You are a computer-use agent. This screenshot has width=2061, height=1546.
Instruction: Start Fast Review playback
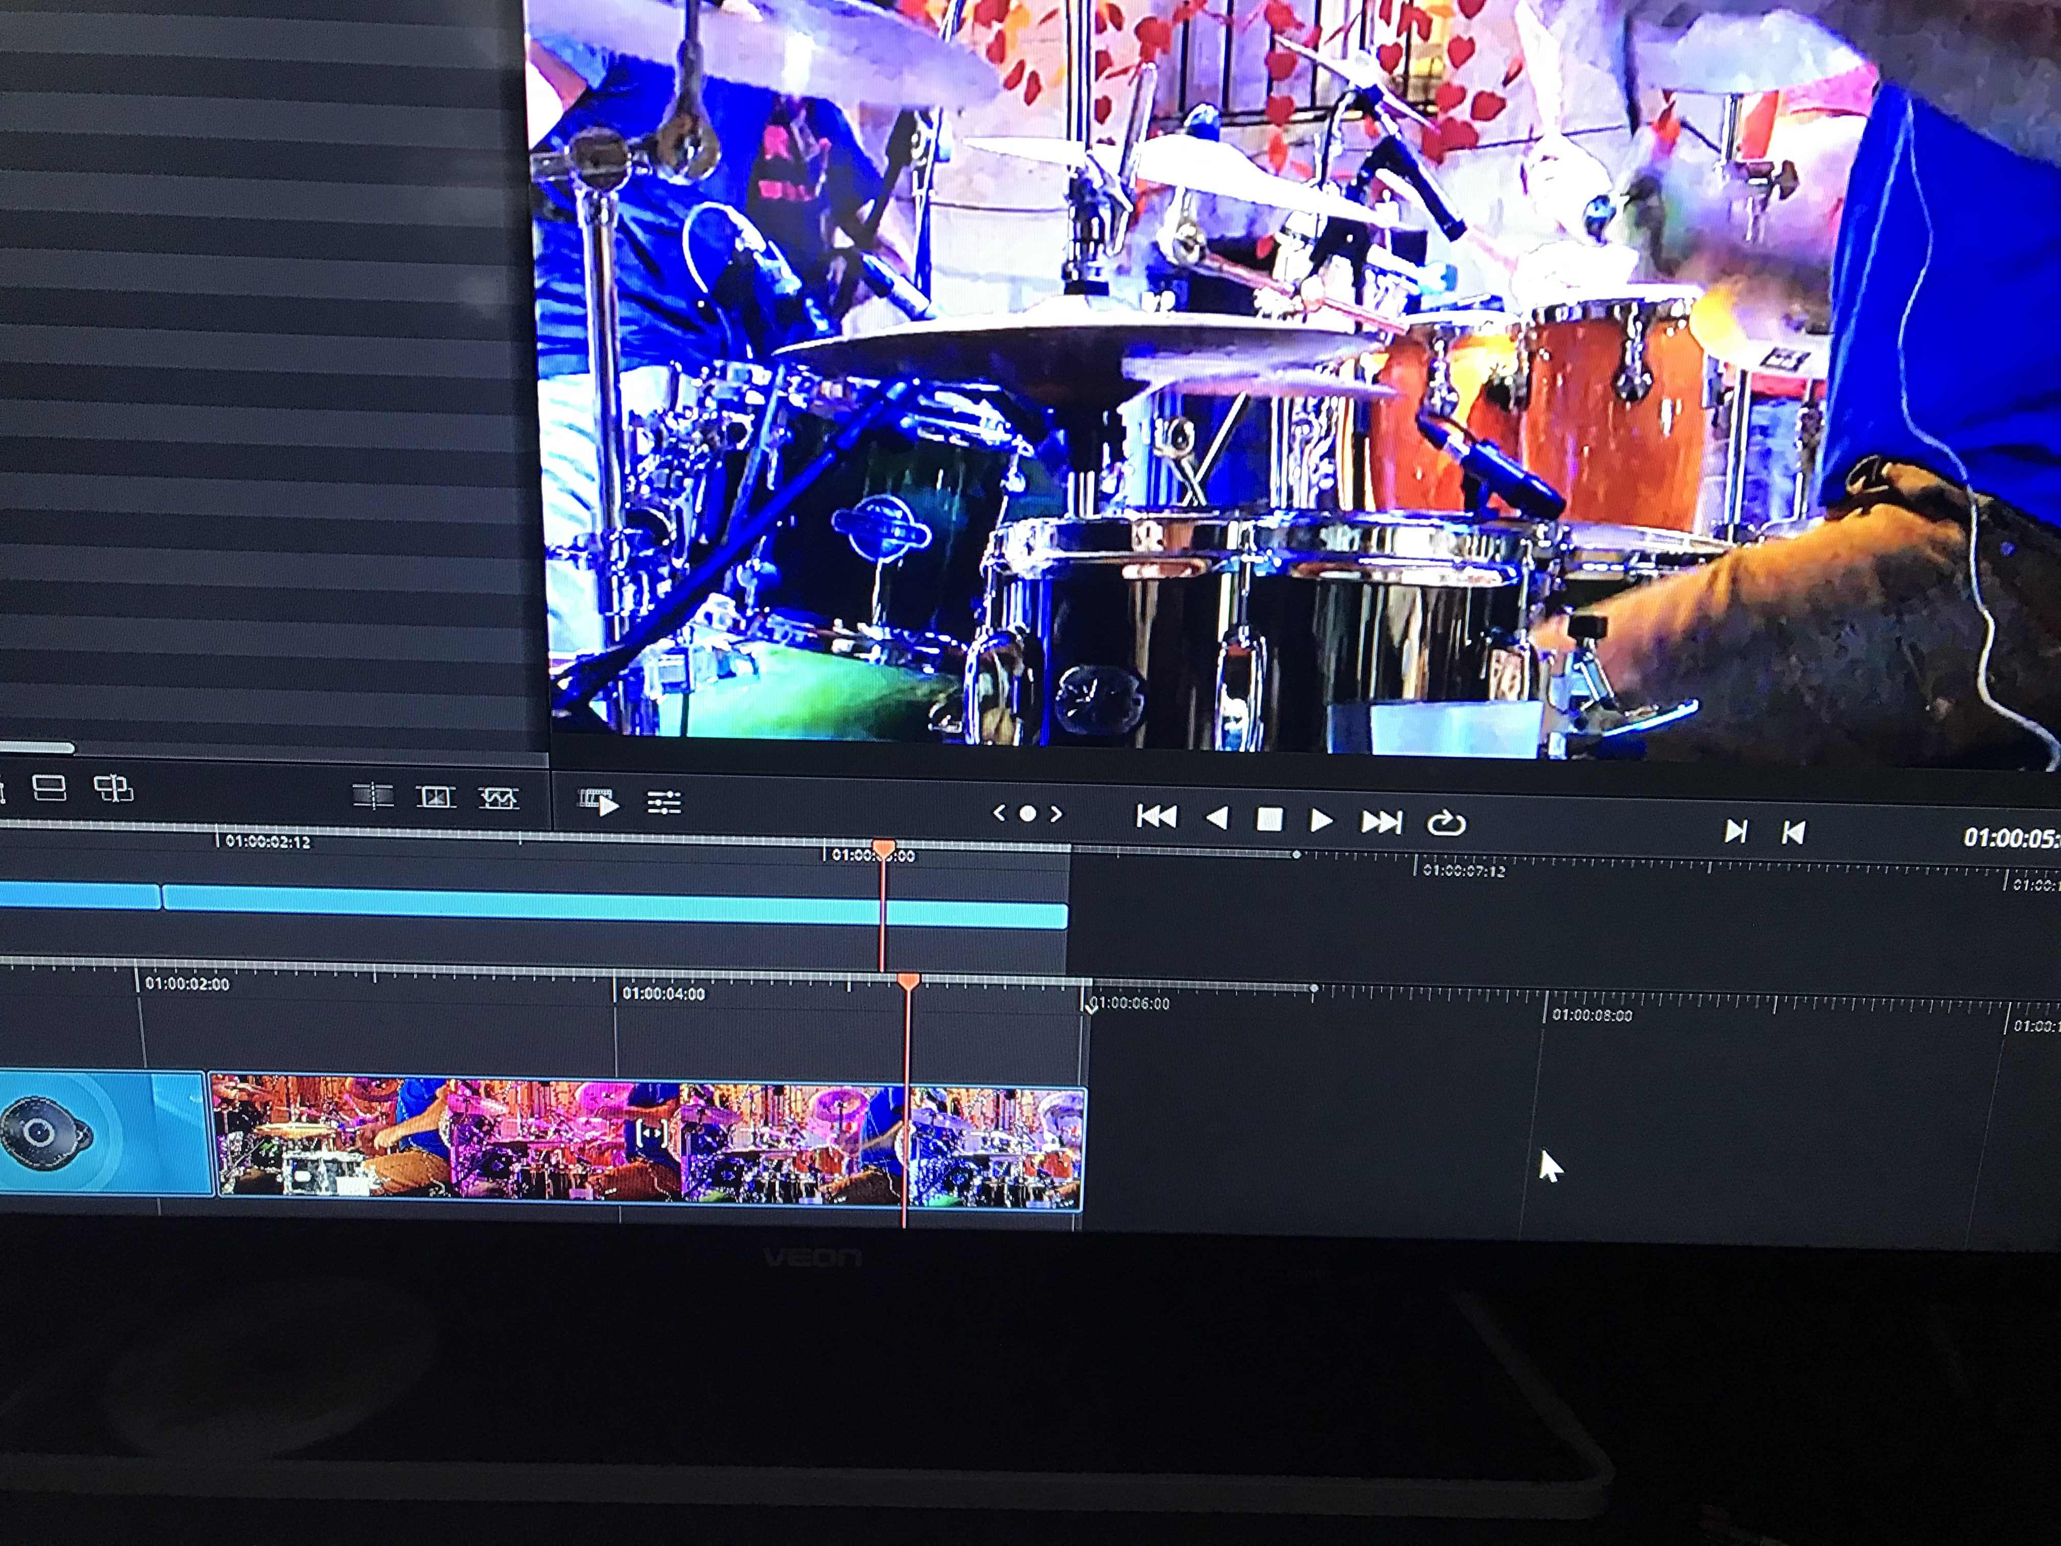[599, 802]
